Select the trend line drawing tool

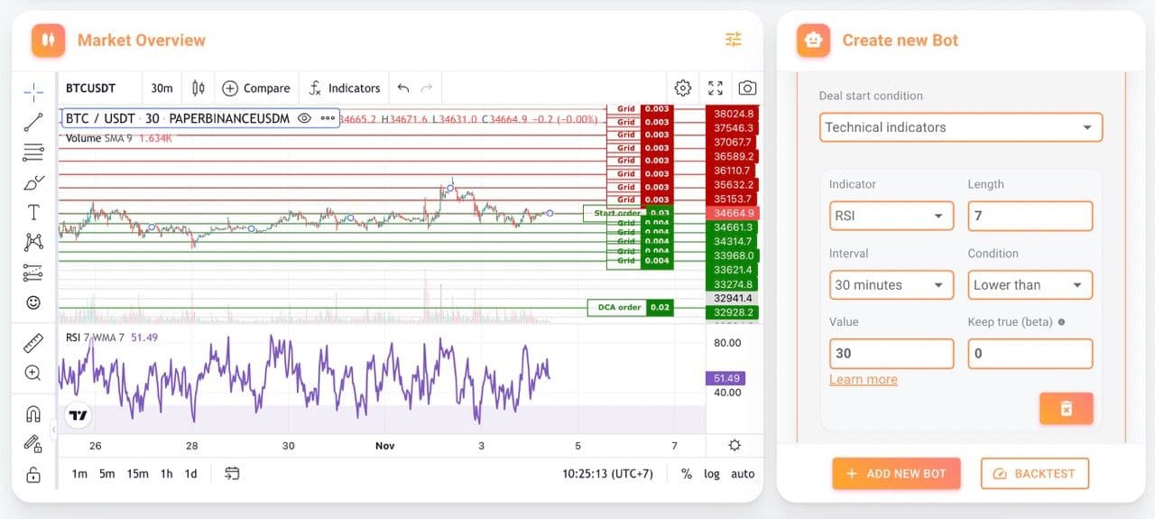33,122
